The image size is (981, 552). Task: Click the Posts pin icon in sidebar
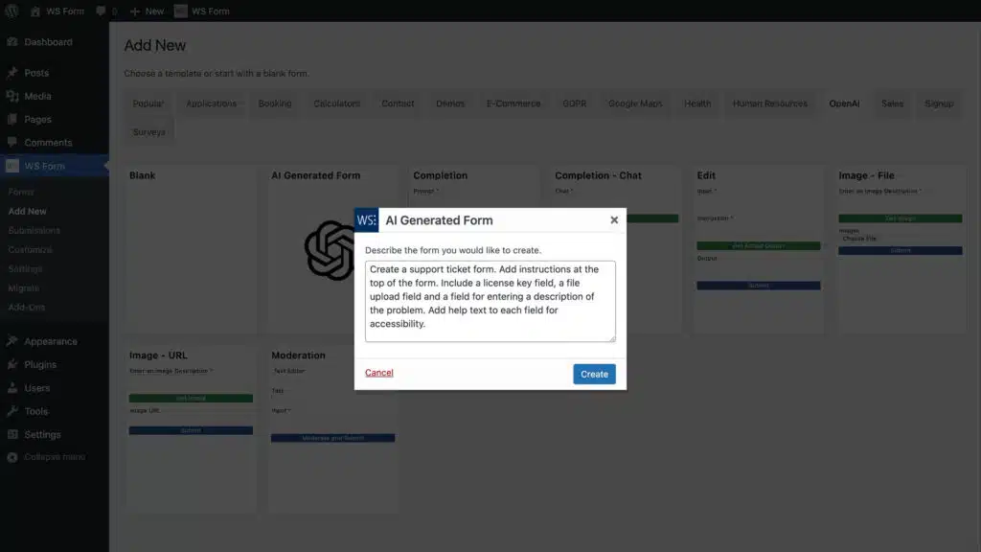(x=11, y=73)
